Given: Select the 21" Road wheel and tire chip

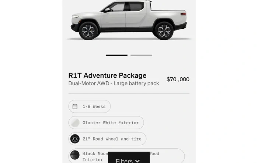Looking at the screenshot, I should point(107,139).
